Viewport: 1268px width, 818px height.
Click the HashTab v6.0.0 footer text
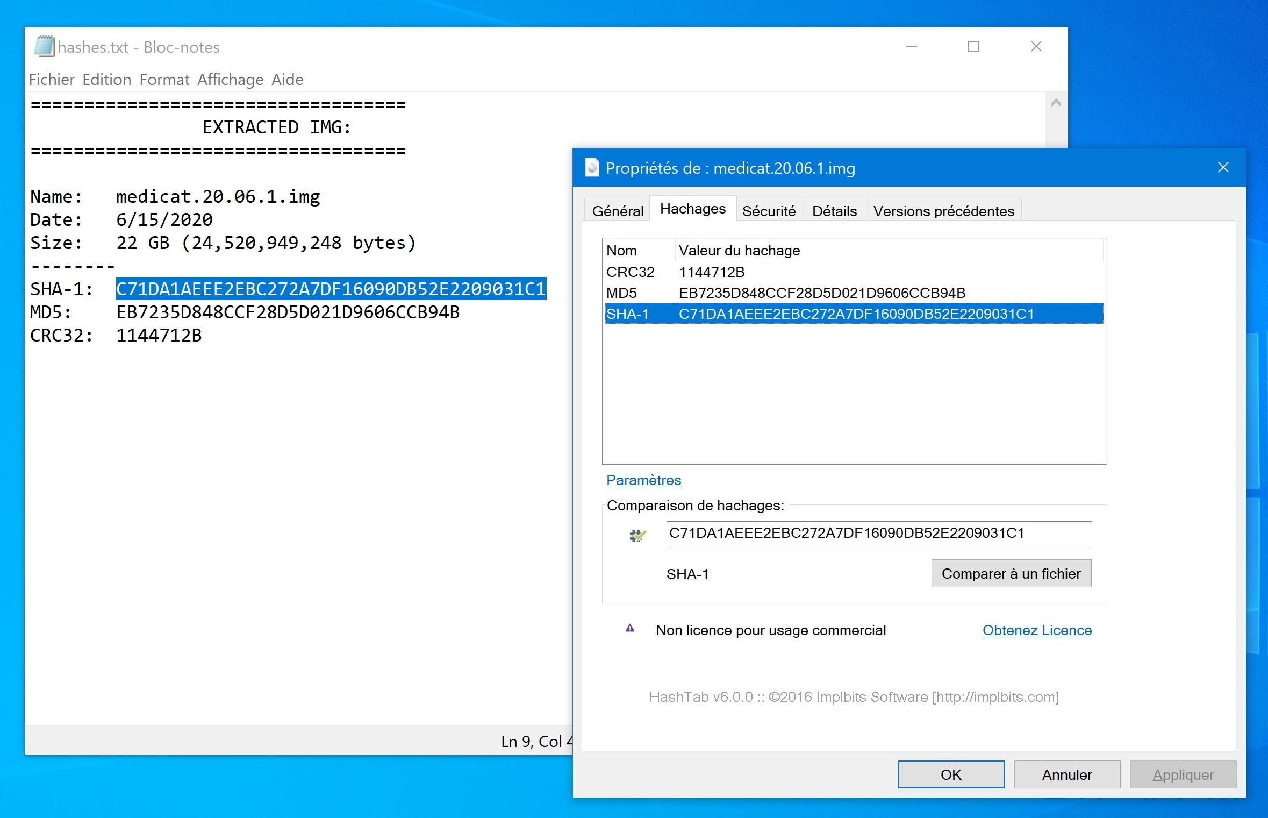click(854, 696)
